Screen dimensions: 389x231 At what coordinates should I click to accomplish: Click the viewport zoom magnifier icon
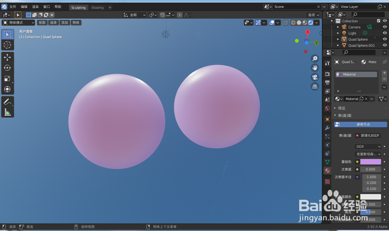pyautogui.click(x=315, y=59)
